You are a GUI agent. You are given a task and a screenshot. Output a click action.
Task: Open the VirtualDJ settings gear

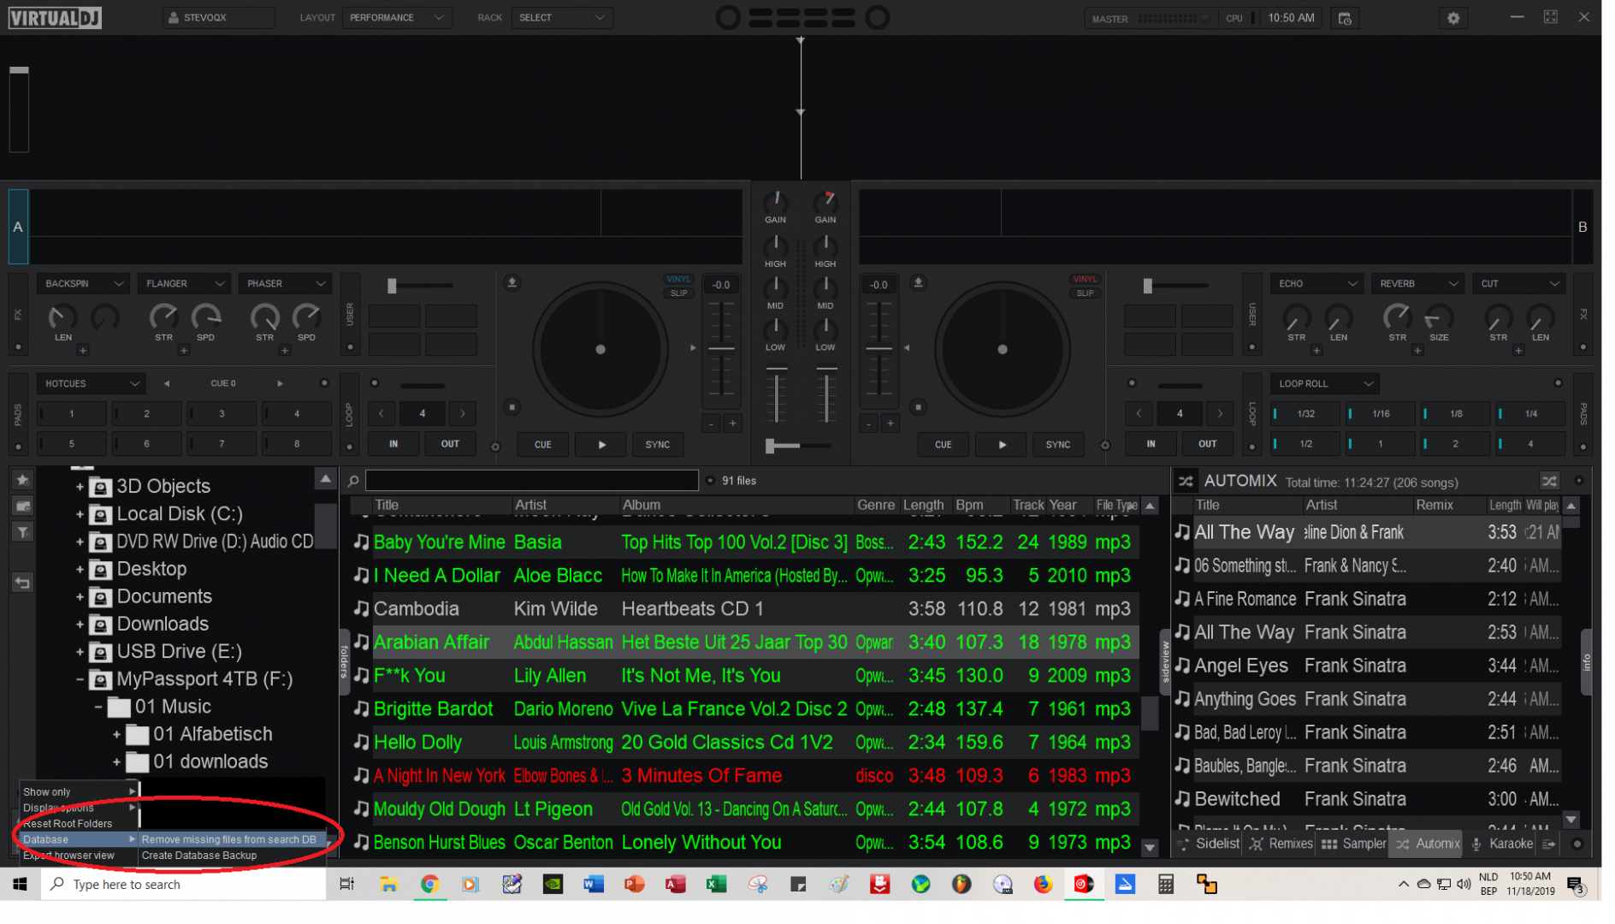(1453, 18)
